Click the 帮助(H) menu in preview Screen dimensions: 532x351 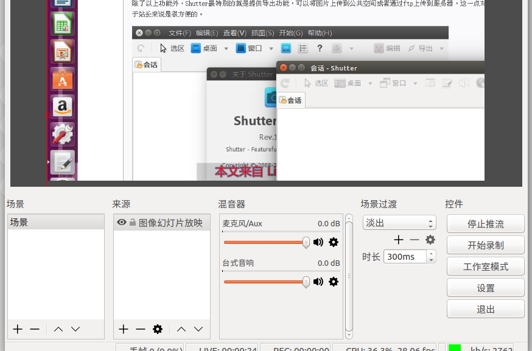click(320, 33)
